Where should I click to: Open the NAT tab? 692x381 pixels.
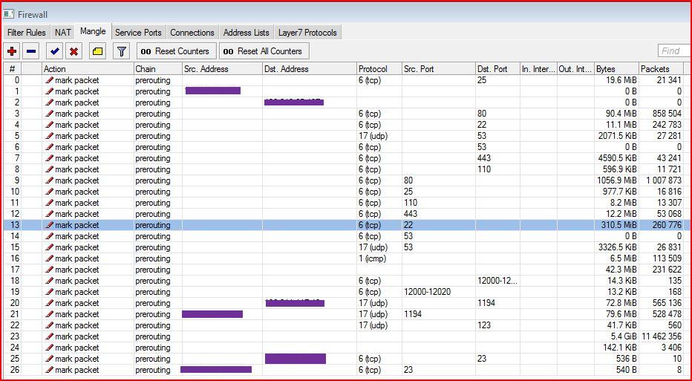coord(62,33)
